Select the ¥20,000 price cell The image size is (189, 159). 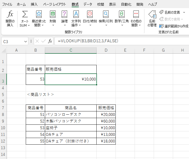tap(106, 114)
